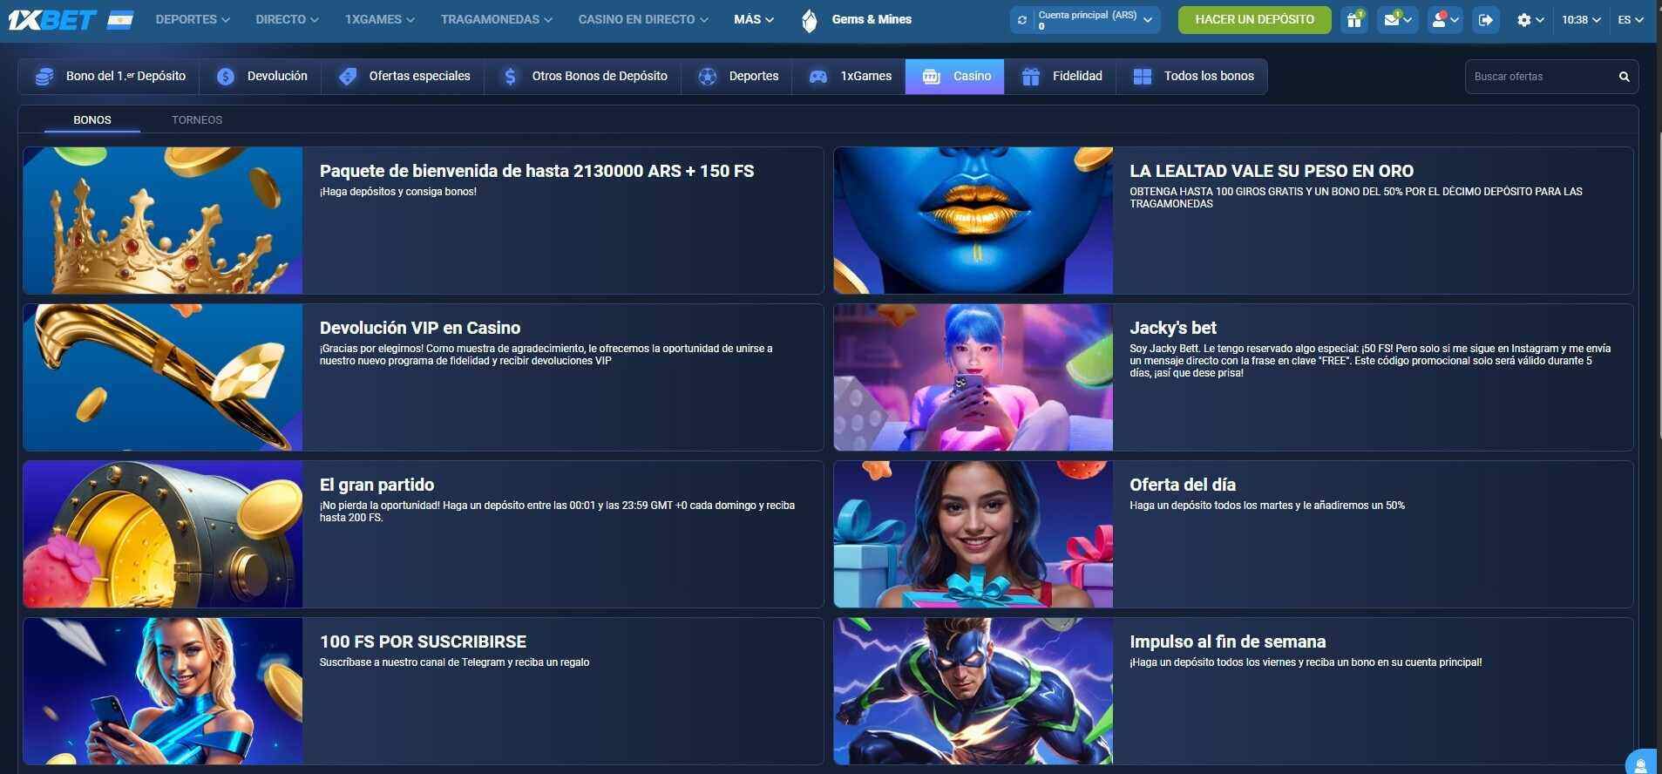Select the Ofertas especiales category
Image resolution: width=1662 pixels, height=774 pixels.
[403, 77]
